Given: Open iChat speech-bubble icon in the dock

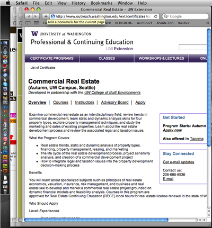Looking at the screenshot, I should pyautogui.click(x=5, y=75).
